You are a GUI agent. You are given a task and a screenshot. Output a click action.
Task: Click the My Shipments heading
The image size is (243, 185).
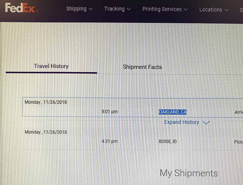point(189,173)
